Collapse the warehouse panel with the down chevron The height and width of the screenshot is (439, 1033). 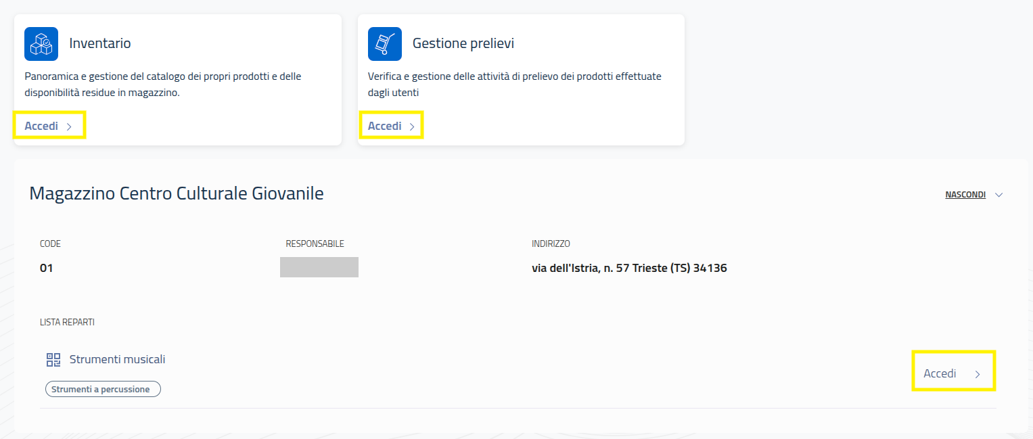(998, 195)
